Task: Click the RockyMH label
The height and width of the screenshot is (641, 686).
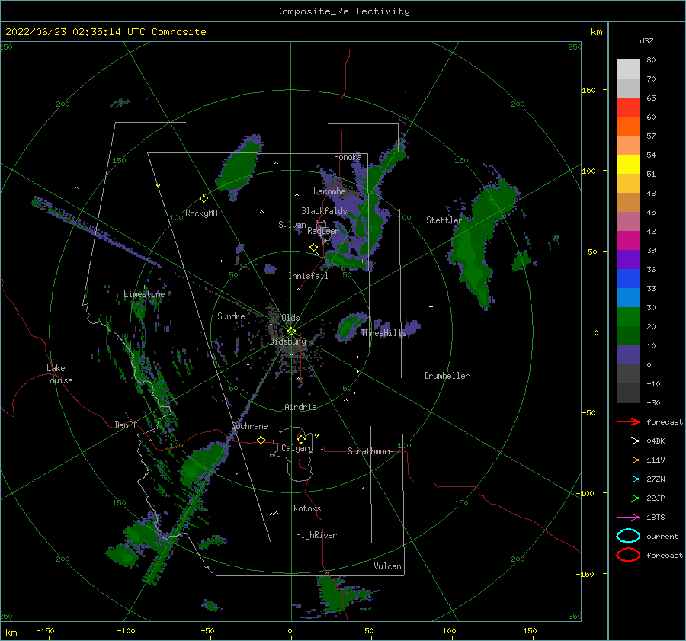Action: (x=201, y=213)
